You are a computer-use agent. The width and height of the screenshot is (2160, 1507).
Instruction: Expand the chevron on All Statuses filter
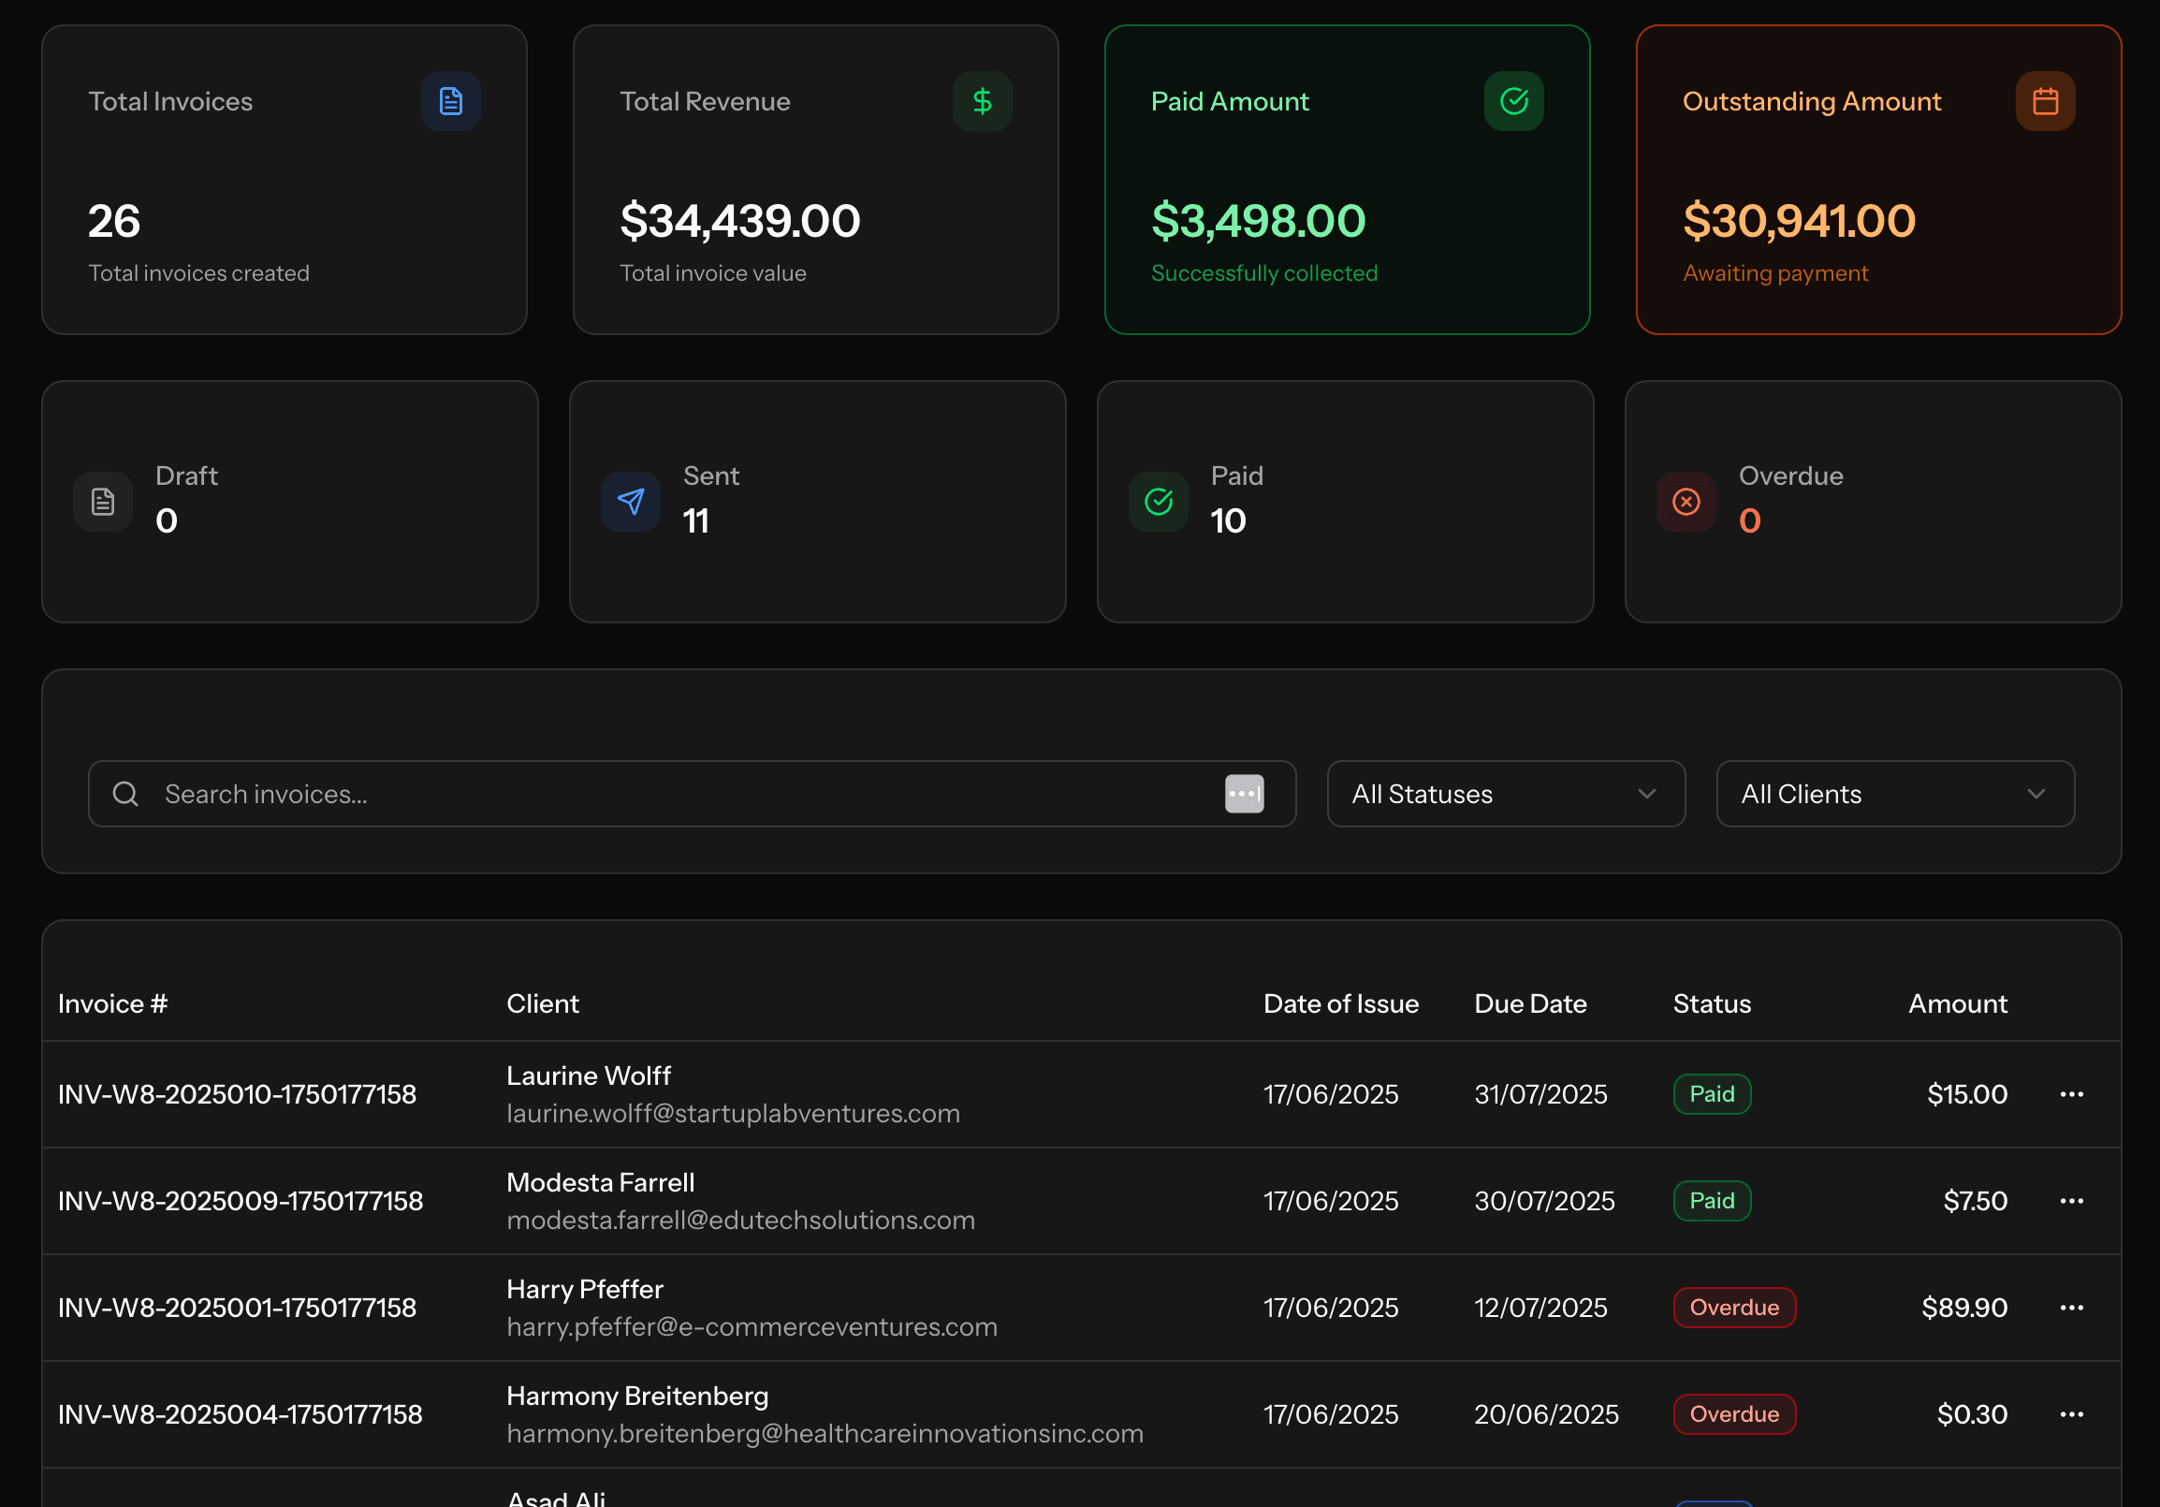coord(1645,793)
